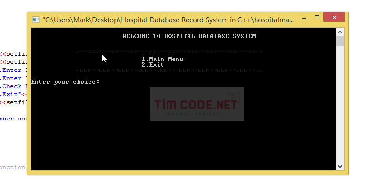
Task: Click the "Enter your choice:" prompt
Action: coord(65,82)
